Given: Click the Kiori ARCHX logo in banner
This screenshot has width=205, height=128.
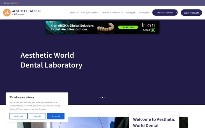Looking at the screenshot, I should [149, 27].
